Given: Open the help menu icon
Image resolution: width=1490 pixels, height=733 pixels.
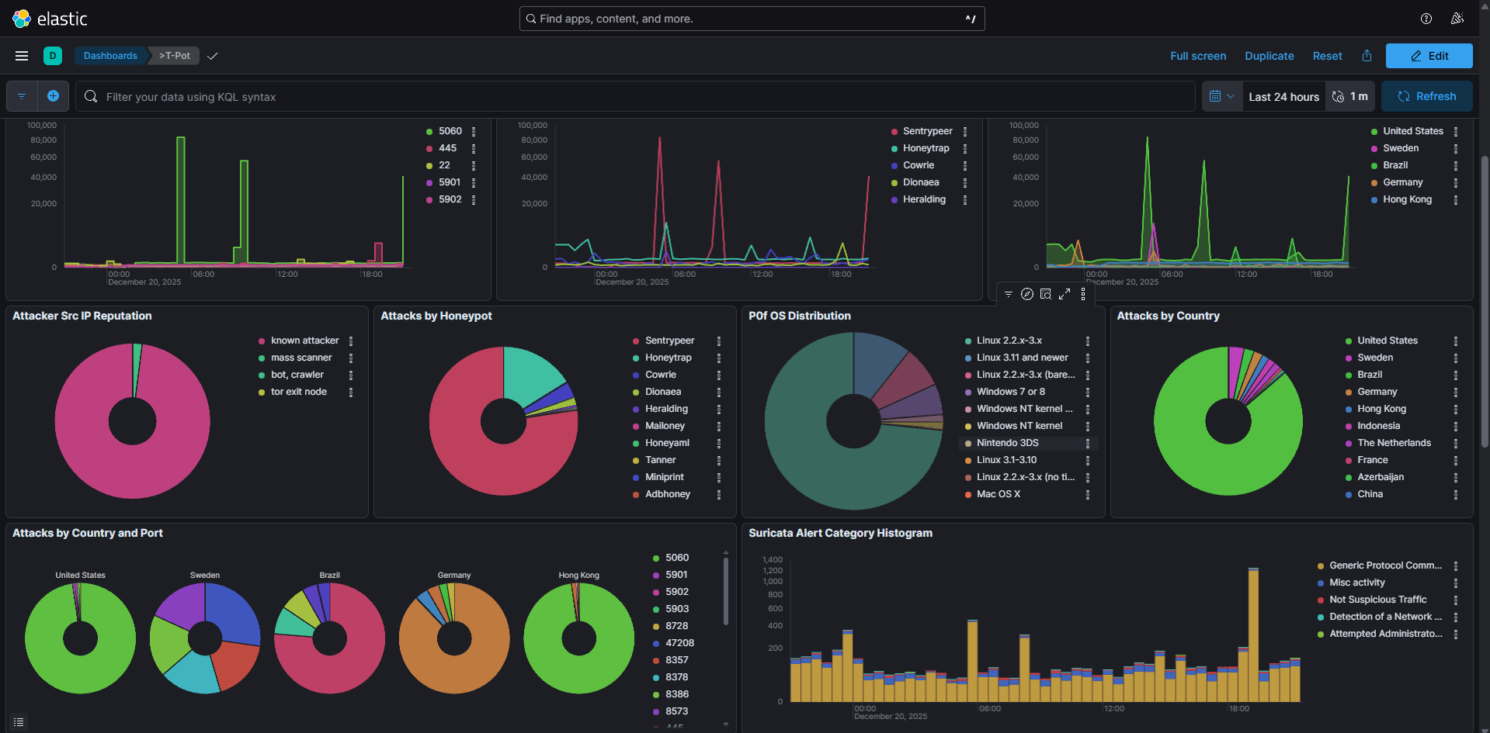Looking at the screenshot, I should click(x=1426, y=19).
